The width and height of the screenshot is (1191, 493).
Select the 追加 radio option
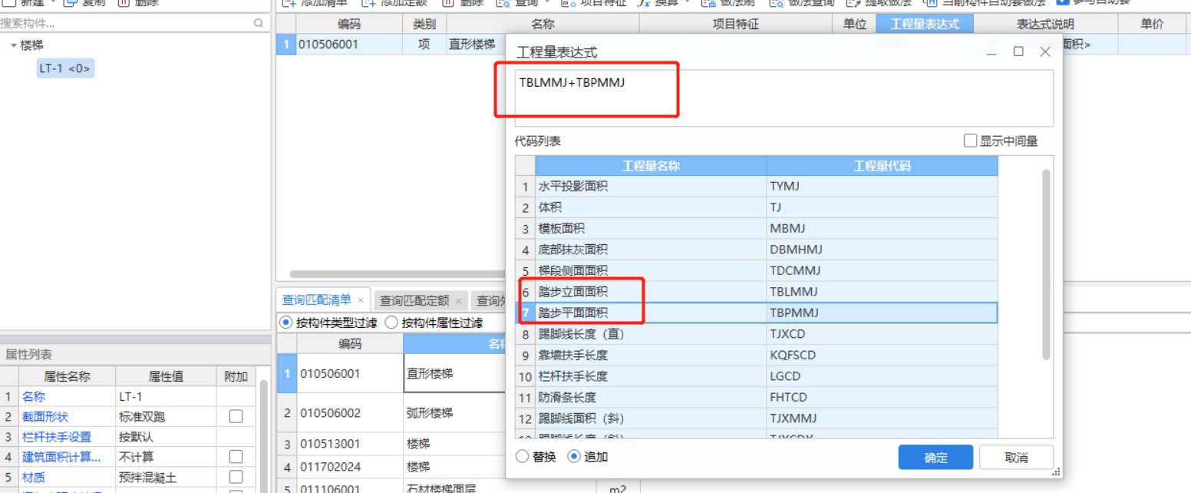pos(574,456)
